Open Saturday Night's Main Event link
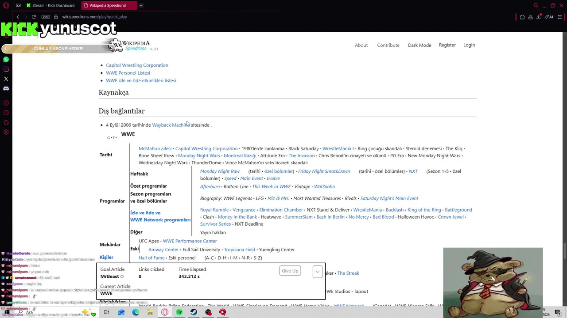This screenshot has height=318, width=567. pos(389,198)
